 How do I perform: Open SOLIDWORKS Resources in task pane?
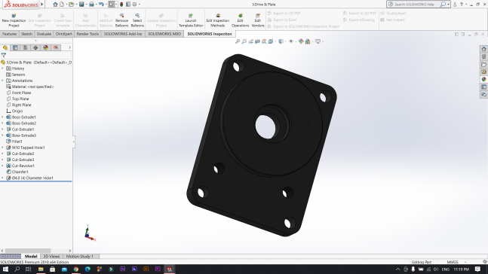coord(483,49)
